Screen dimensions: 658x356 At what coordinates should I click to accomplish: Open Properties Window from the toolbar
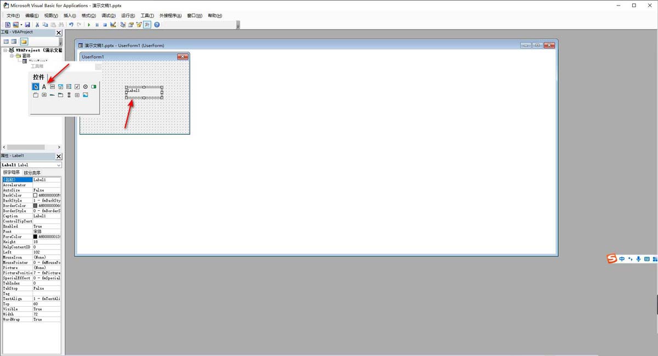coord(131,25)
